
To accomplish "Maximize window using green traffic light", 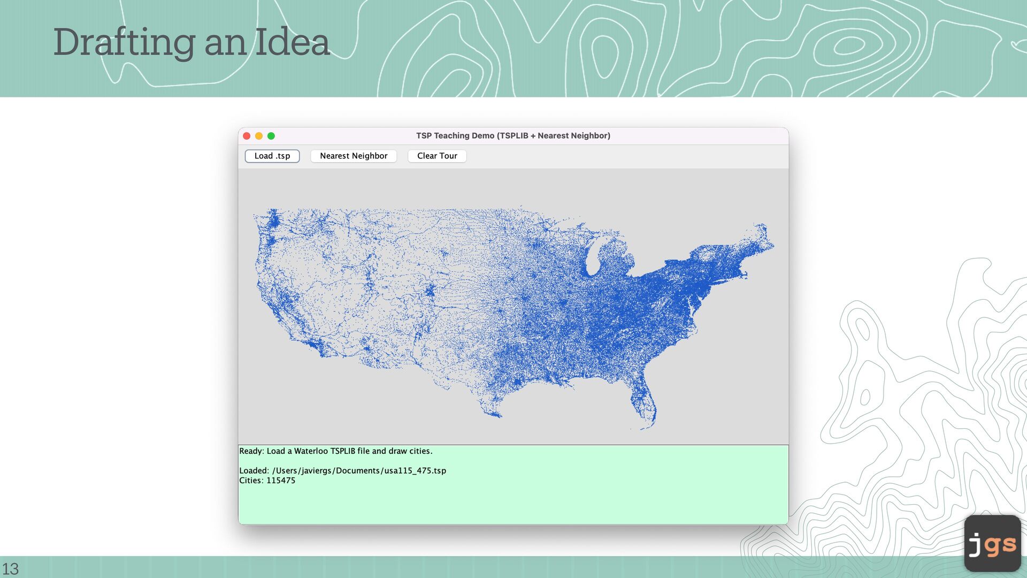I will (x=271, y=136).
